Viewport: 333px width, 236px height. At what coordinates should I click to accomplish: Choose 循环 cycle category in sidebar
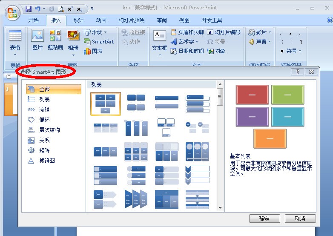point(44,120)
